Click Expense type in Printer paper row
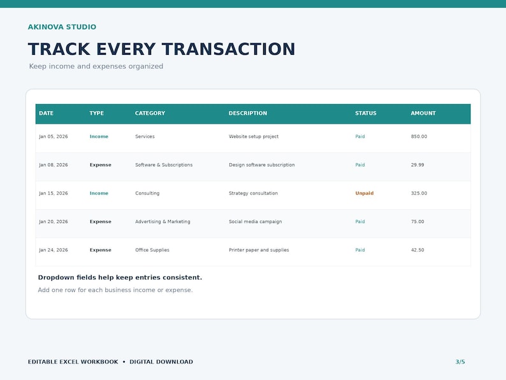 point(100,250)
